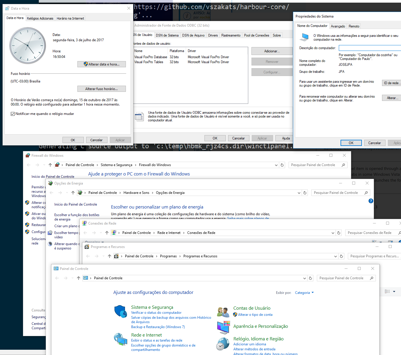Refresh the front Painel de Controle address bar
401x355 pixels.
[310, 278]
